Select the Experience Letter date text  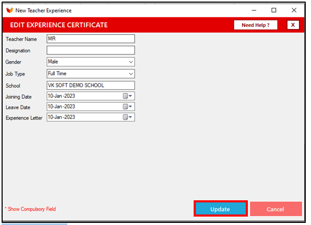coord(62,117)
